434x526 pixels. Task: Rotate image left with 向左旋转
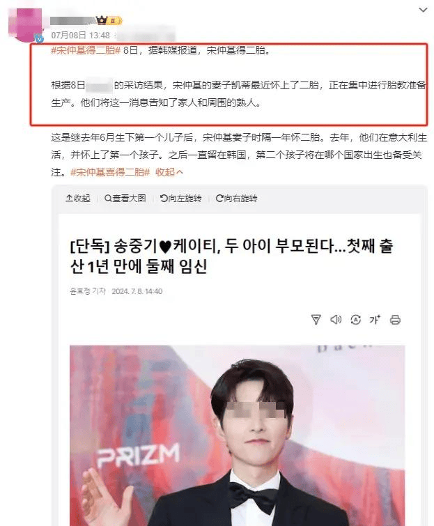coord(181,199)
